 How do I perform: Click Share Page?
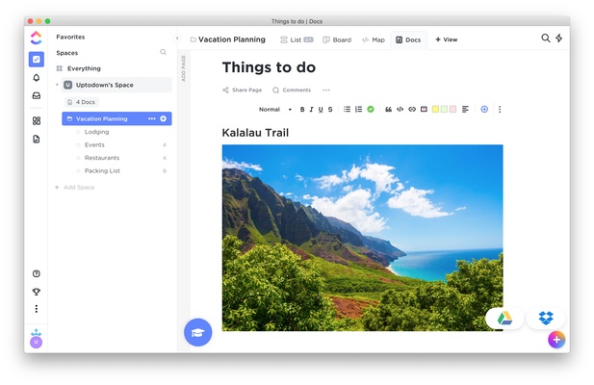242,90
